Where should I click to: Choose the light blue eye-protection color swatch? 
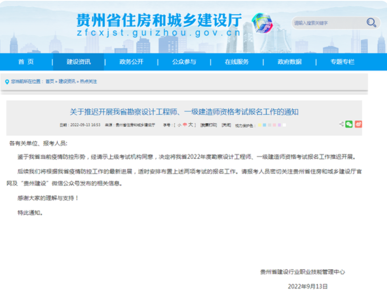(x=264, y=125)
